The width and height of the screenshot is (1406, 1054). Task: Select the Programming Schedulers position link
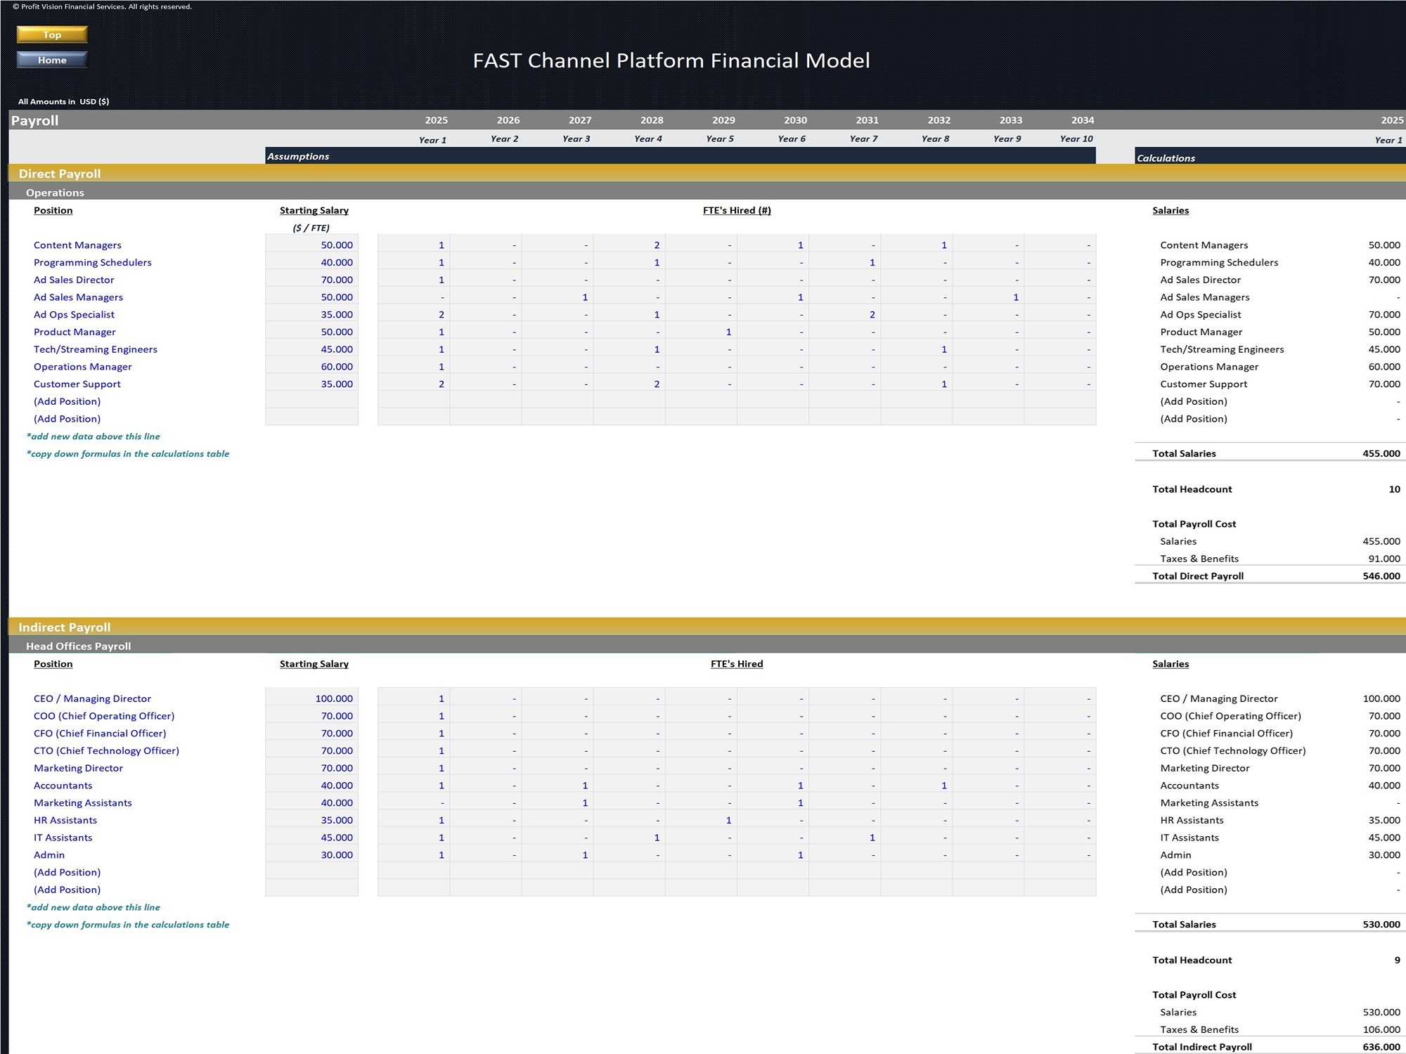pyautogui.click(x=92, y=262)
